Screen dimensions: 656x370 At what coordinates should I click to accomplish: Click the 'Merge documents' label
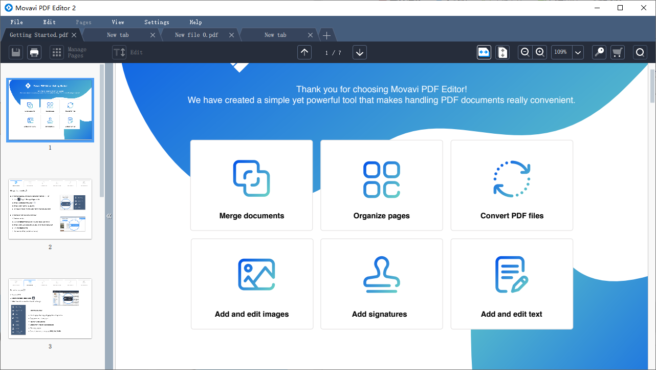click(252, 216)
